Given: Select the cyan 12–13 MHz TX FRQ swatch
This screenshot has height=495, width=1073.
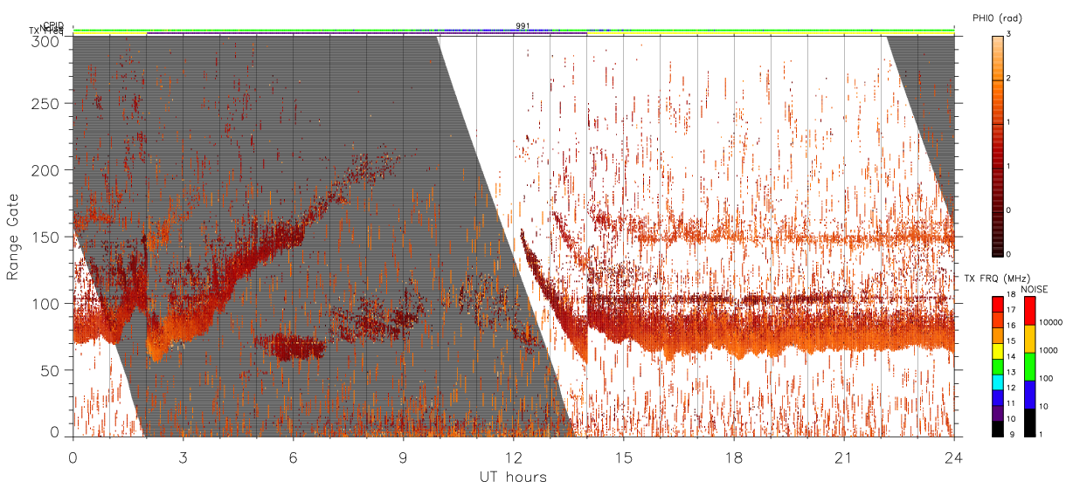Looking at the screenshot, I should point(998,382).
